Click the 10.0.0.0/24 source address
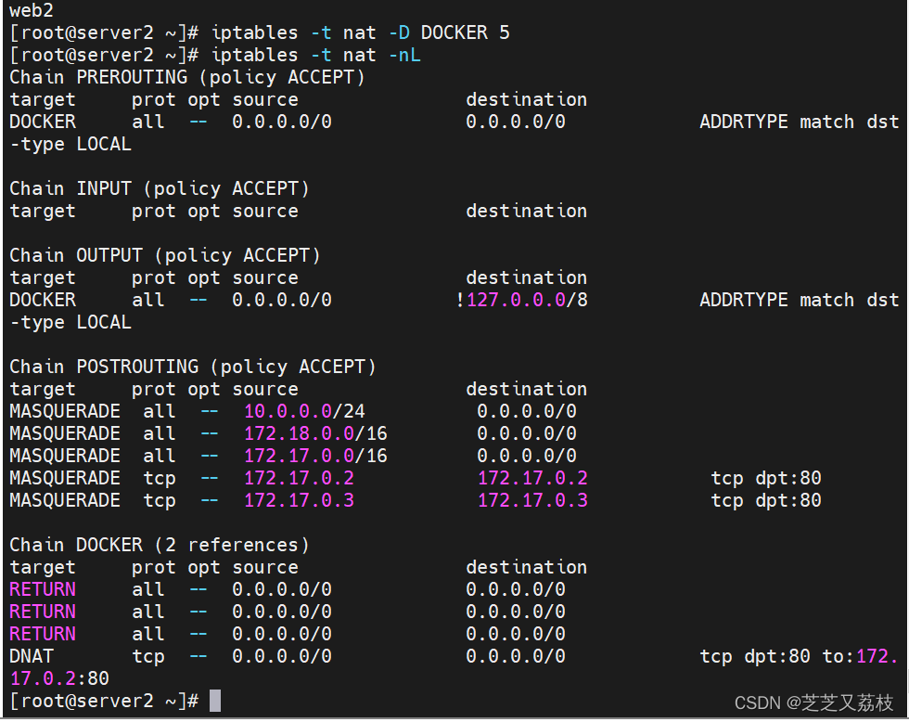 [304, 411]
